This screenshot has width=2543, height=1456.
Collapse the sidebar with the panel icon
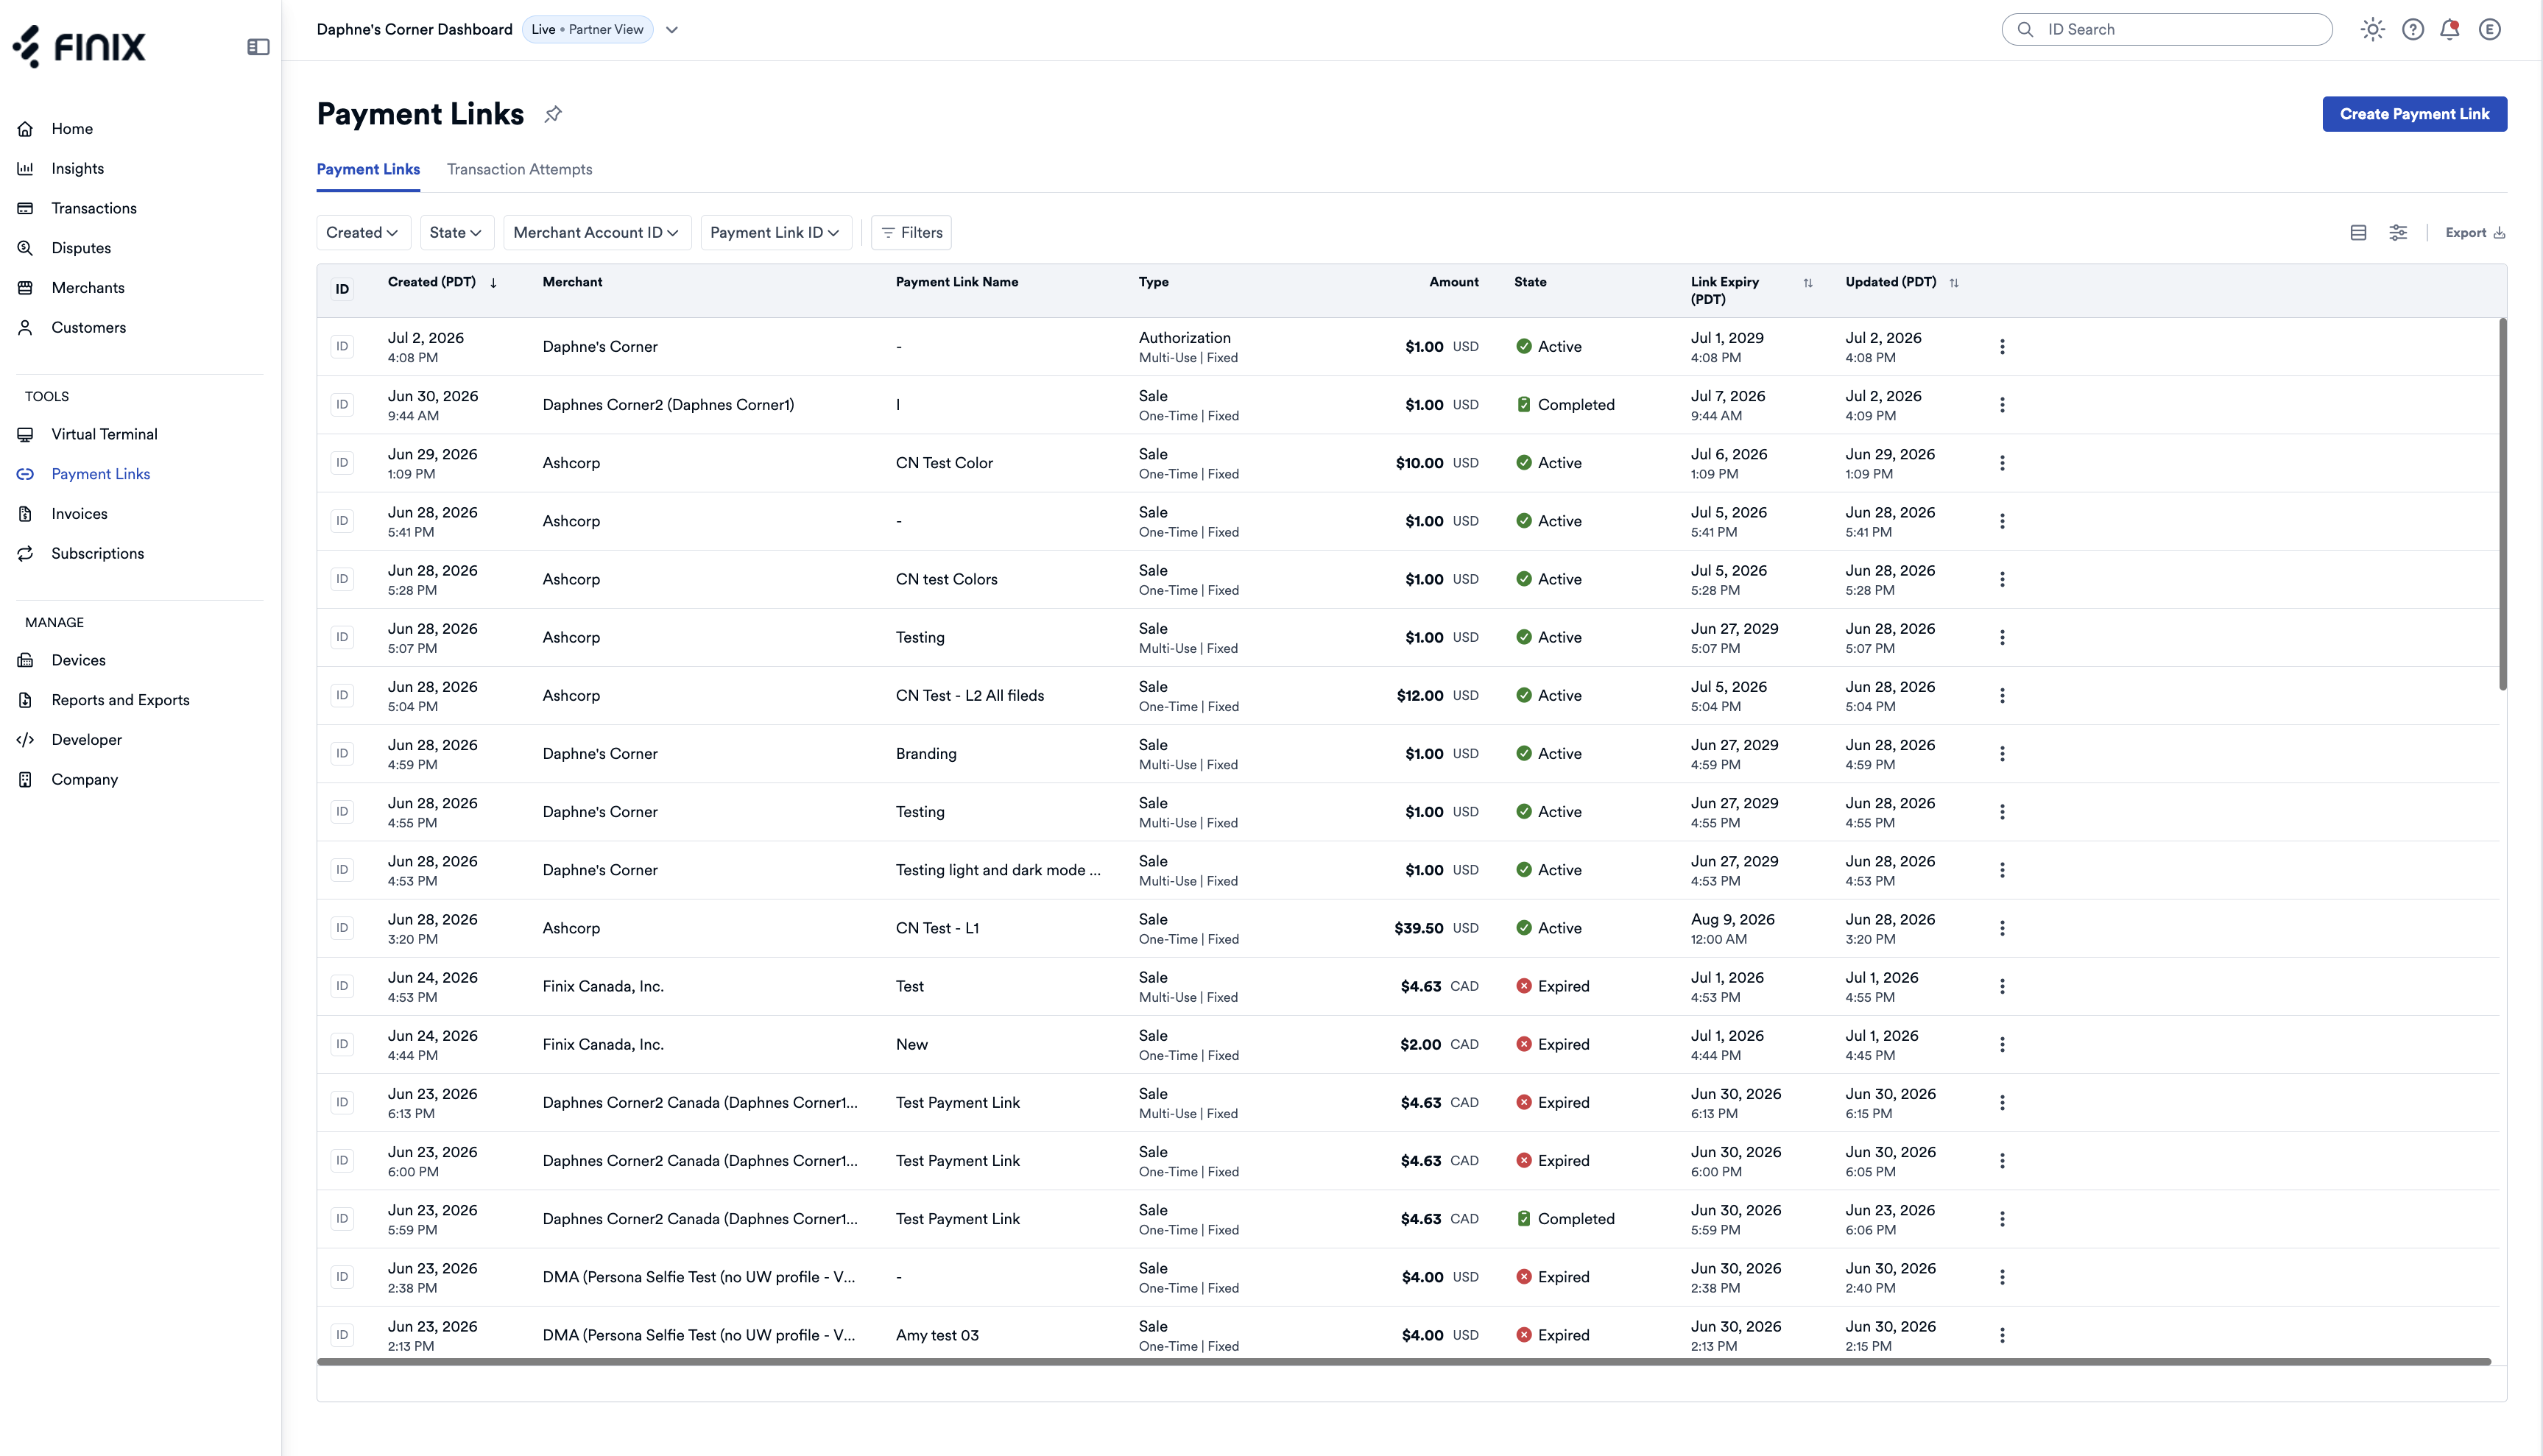pos(258,47)
